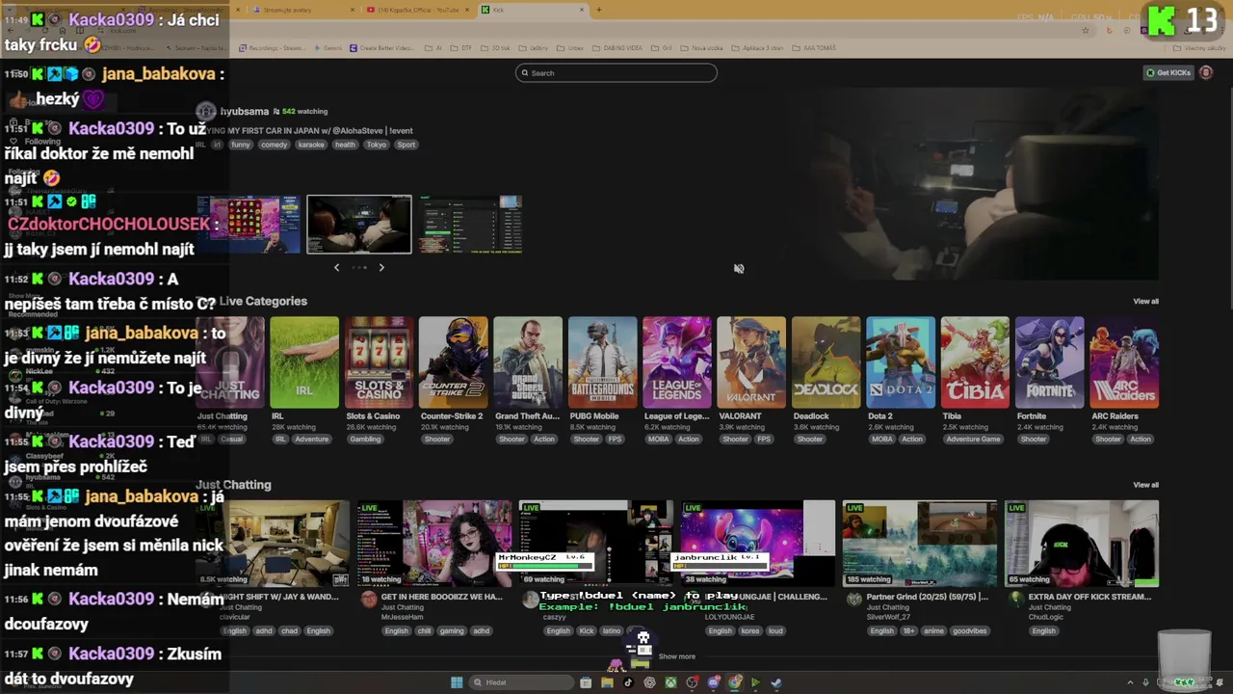The height and width of the screenshot is (694, 1233).
Task: Open the profile avatar next to Get KICKs
Action: (x=1205, y=73)
